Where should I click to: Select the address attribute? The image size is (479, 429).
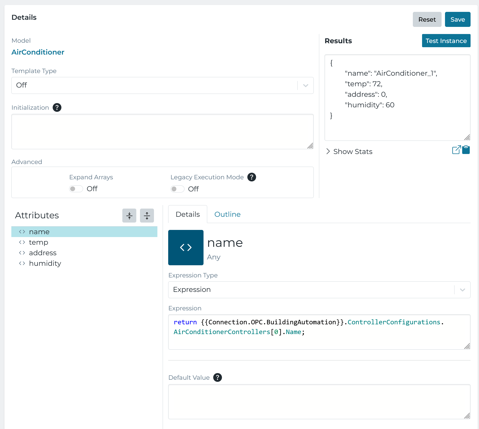pyautogui.click(x=43, y=253)
